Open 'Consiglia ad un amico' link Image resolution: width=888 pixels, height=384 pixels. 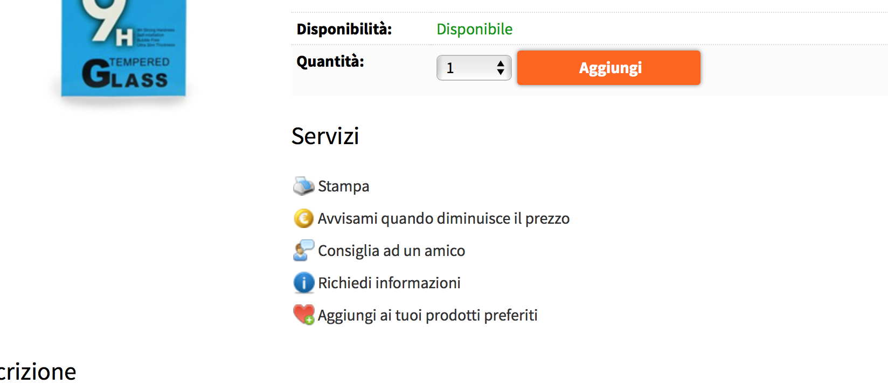click(x=391, y=251)
